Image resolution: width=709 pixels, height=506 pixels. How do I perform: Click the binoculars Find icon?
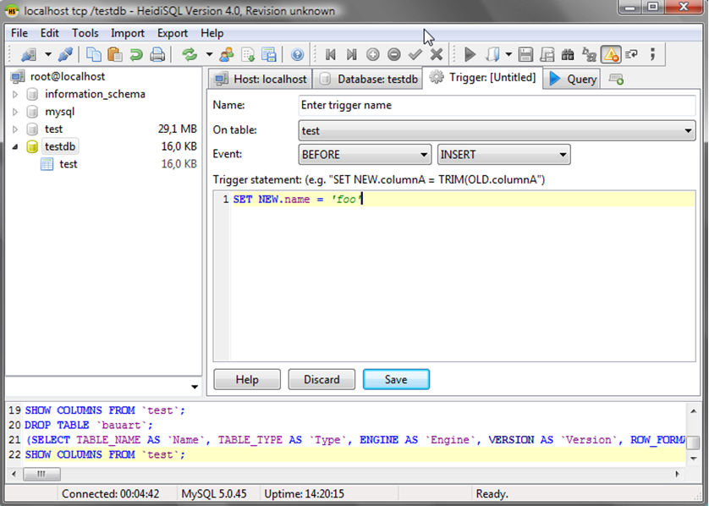coord(568,55)
